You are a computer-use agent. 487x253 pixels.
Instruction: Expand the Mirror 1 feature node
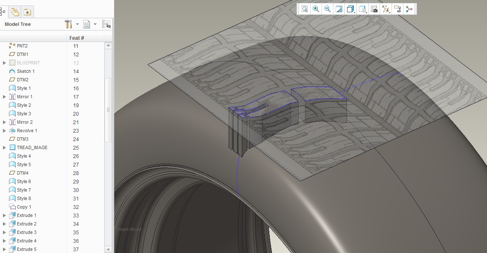pyautogui.click(x=4, y=97)
